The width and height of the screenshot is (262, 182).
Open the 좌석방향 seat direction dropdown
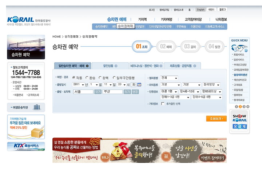[x=211, y=85]
